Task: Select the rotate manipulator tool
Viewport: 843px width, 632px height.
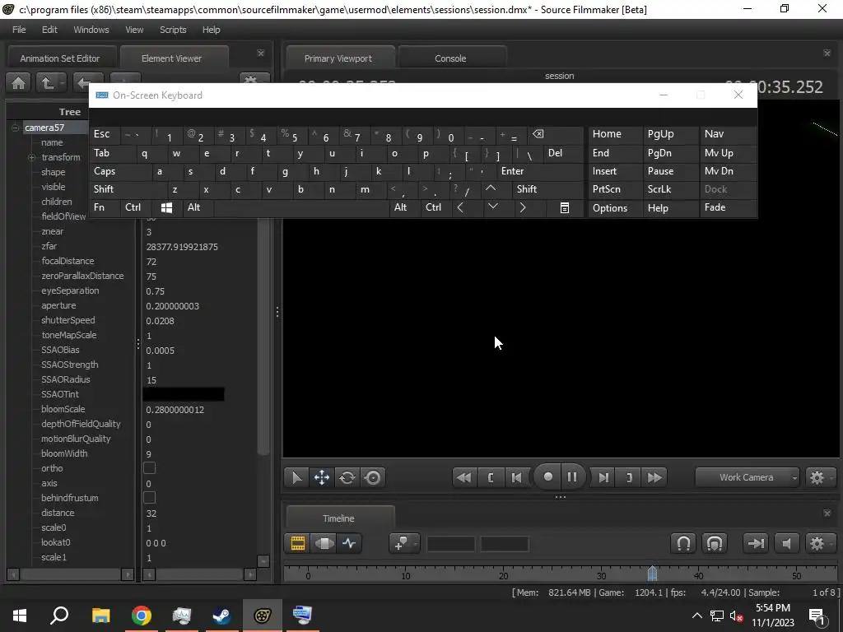Action: pos(347,477)
